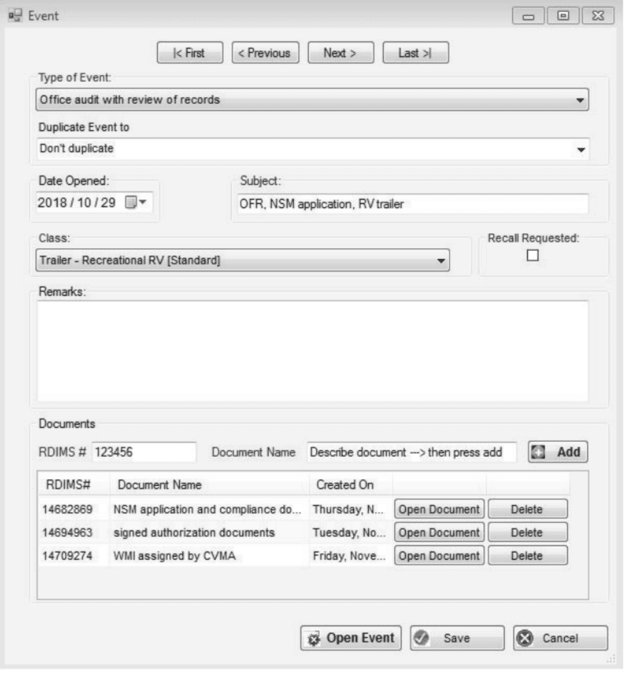Expand the Class dropdown list
Image resolution: width=624 pixels, height=676 pixels.
point(440,261)
